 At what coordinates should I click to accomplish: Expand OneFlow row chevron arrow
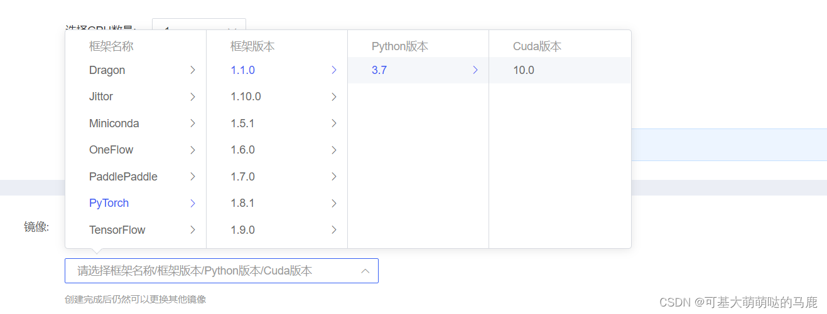(x=193, y=150)
